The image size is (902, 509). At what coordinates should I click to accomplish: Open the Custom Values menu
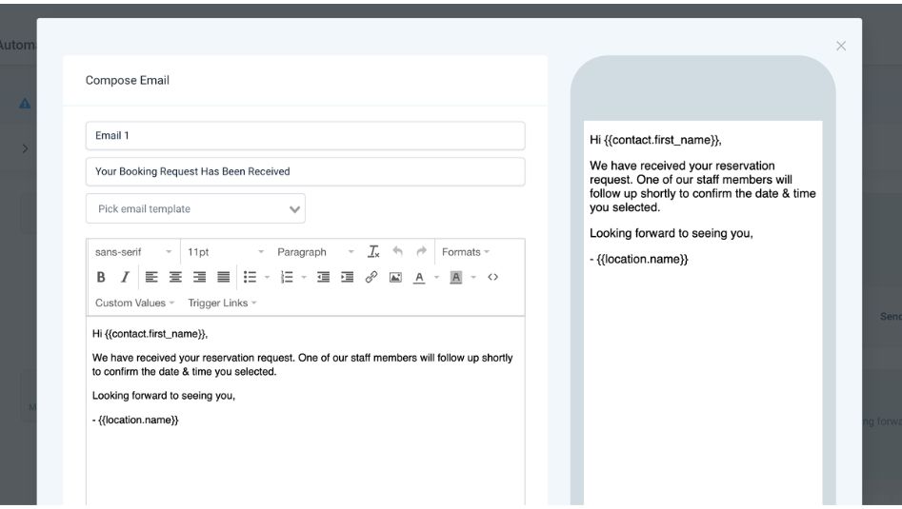pos(134,303)
